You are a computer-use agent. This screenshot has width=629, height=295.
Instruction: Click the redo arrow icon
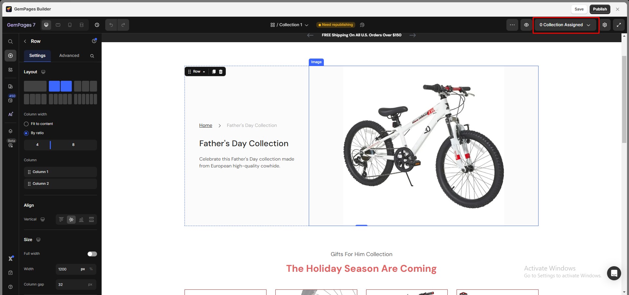pyautogui.click(x=123, y=25)
